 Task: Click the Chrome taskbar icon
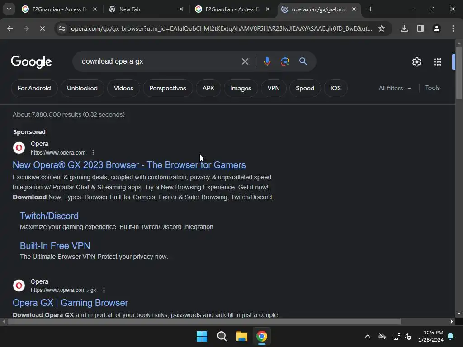click(x=262, y=336)
